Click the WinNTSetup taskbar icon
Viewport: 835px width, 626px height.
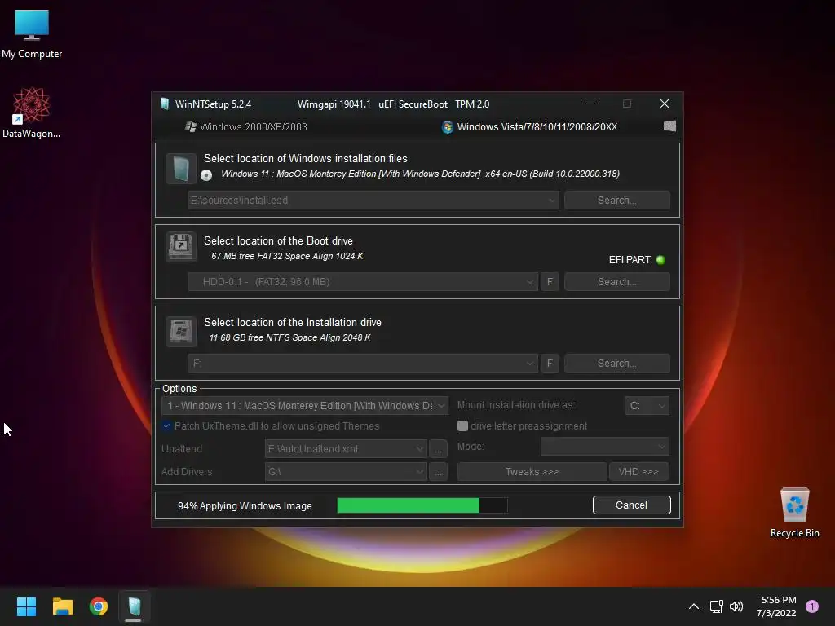[x=135, y=606]
